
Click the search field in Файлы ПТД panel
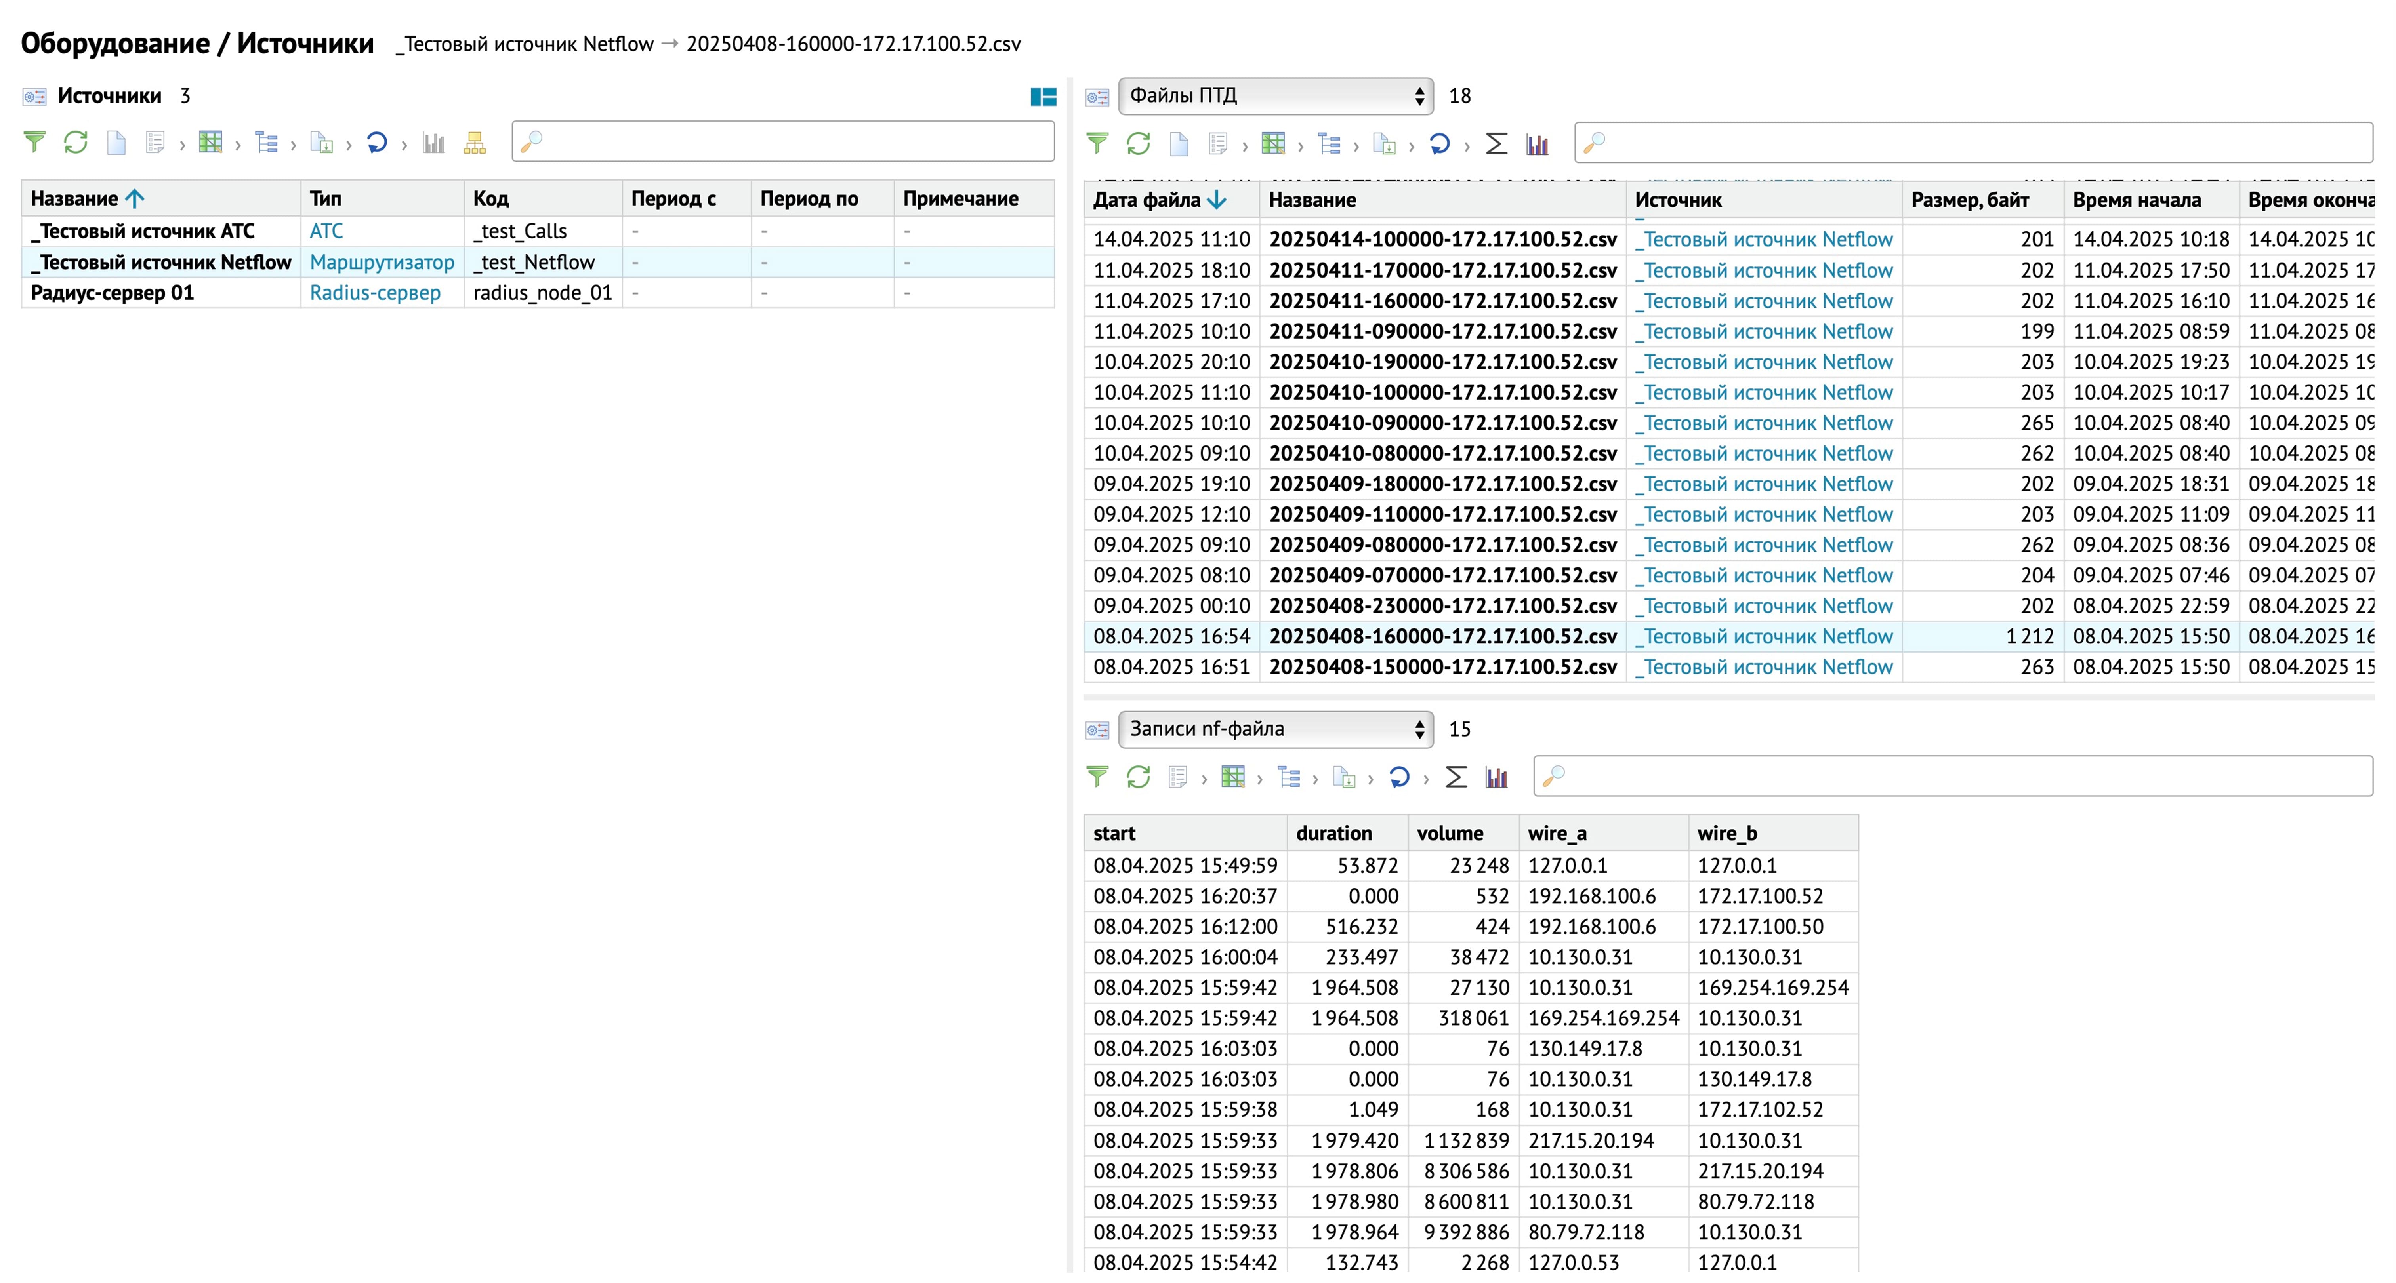click(1973, 142)
